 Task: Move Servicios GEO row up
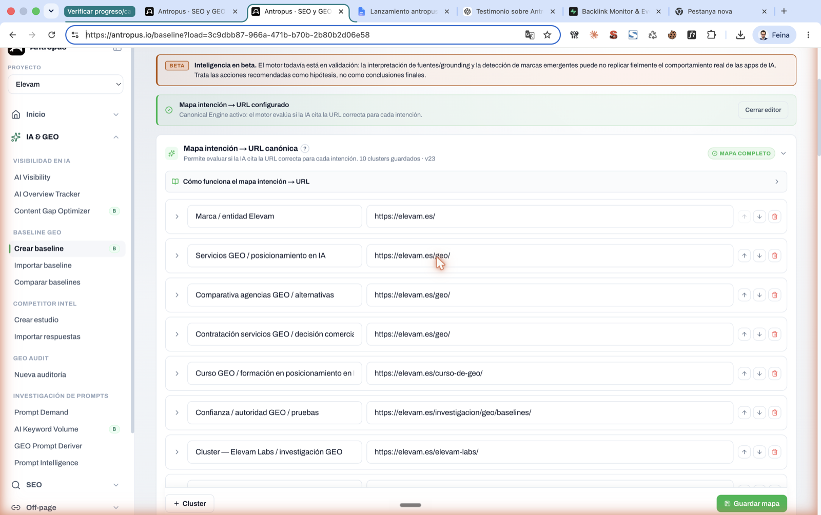[744, 255]
